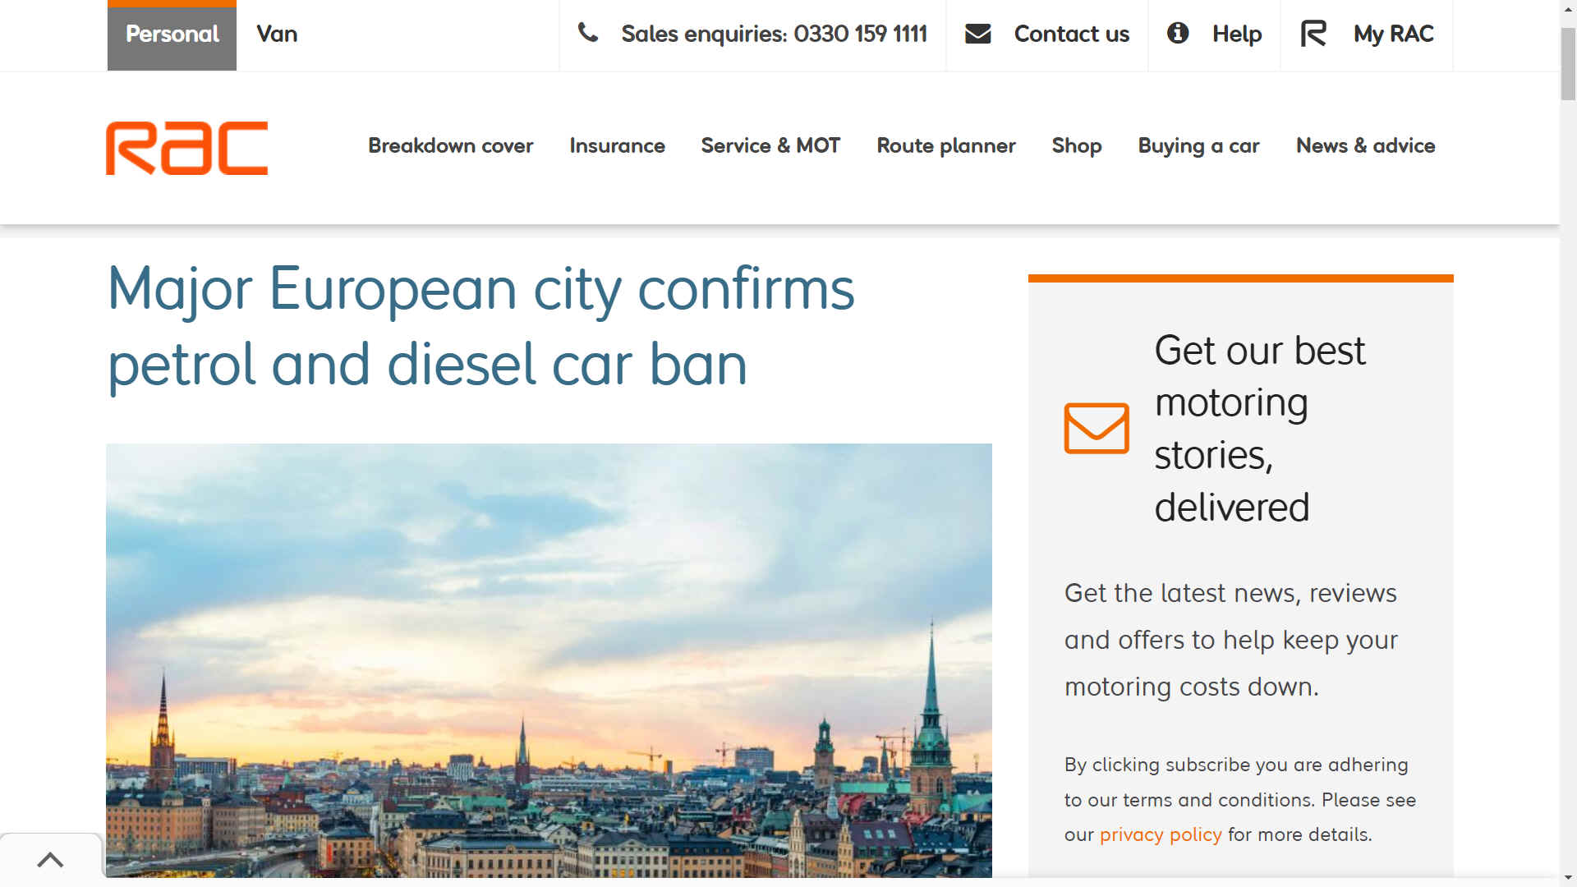The image size is (1577, 887).
Task: Open the Breakdown cover menu
Action: pyautogui.click(x=450, y=145)
